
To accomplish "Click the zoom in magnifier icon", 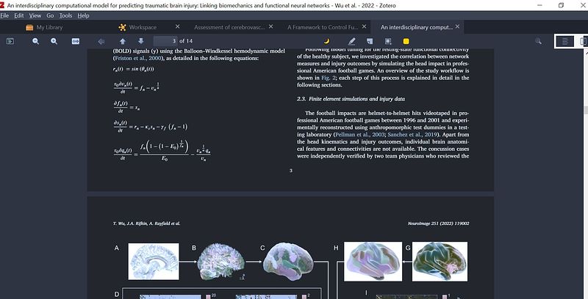I will [55, 41].
